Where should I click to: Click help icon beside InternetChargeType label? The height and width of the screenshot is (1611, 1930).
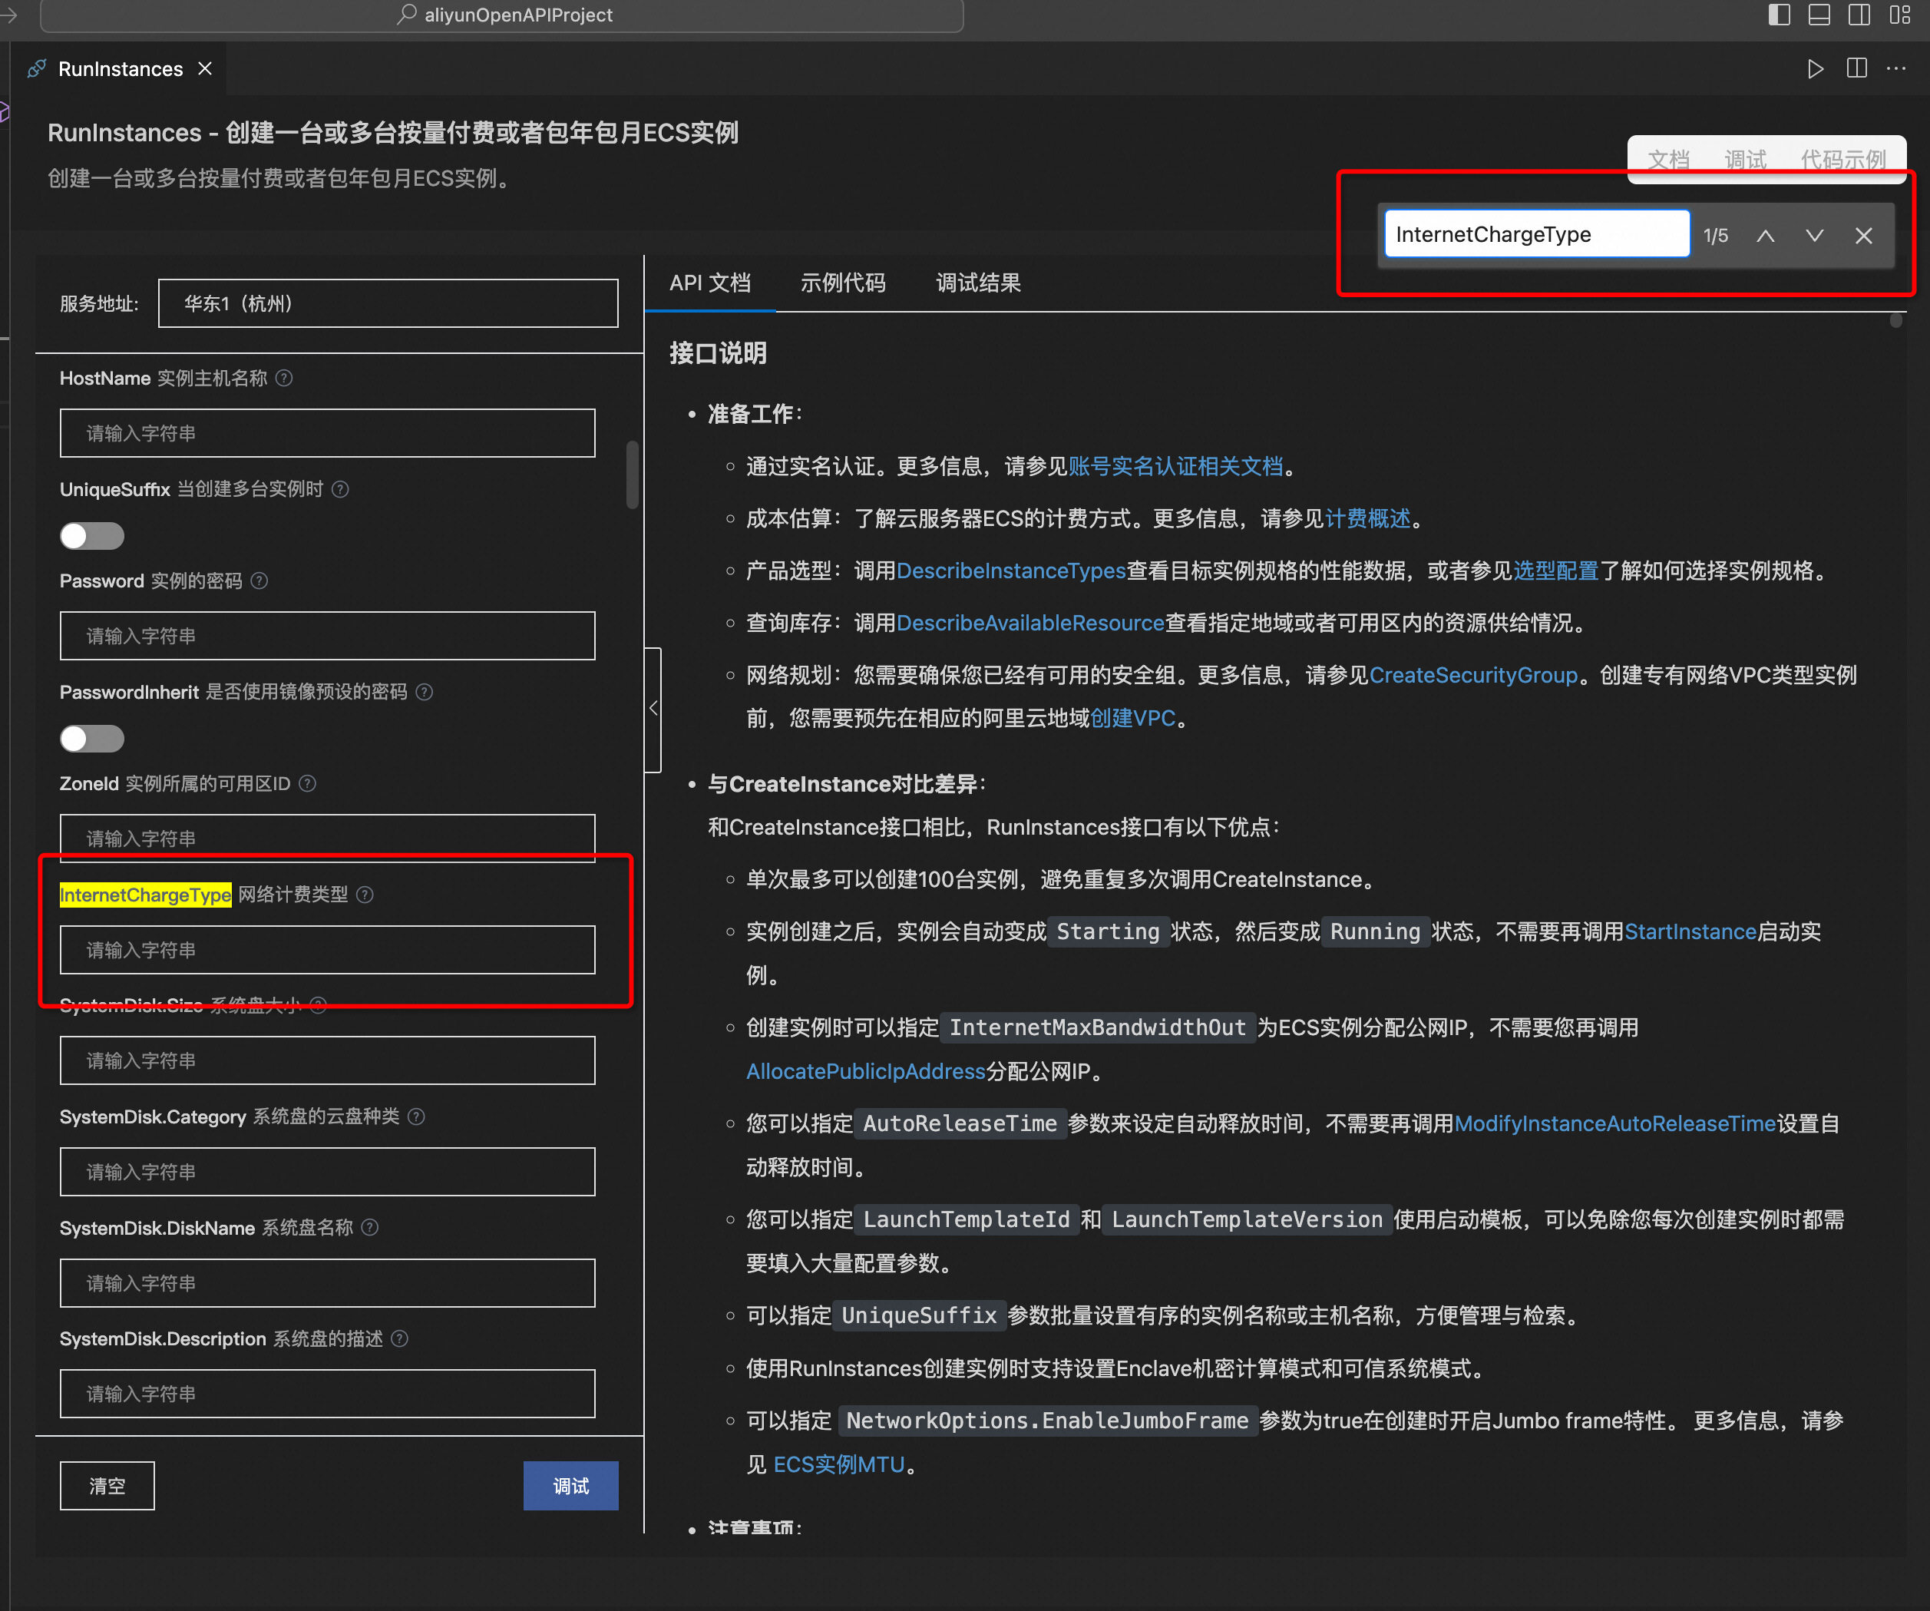point(365,895)
